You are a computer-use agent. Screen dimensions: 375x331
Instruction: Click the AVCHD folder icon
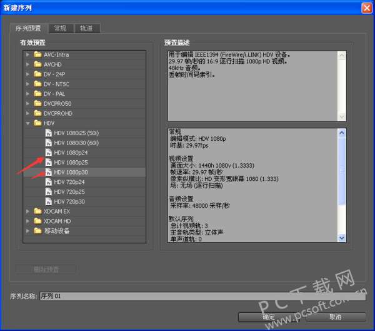click(x=37, y=64)
